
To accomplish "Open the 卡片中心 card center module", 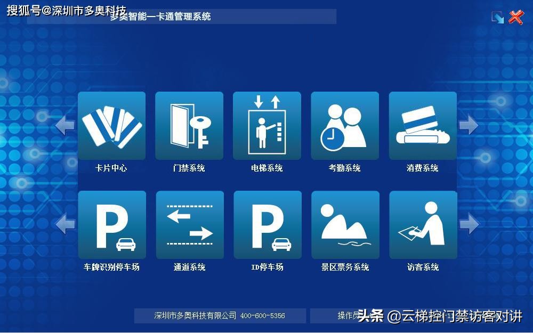I will pyautogui.click(x=111, y=126).
